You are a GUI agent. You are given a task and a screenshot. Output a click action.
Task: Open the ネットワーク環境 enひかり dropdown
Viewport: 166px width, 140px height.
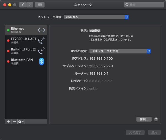tap(96, 17)
